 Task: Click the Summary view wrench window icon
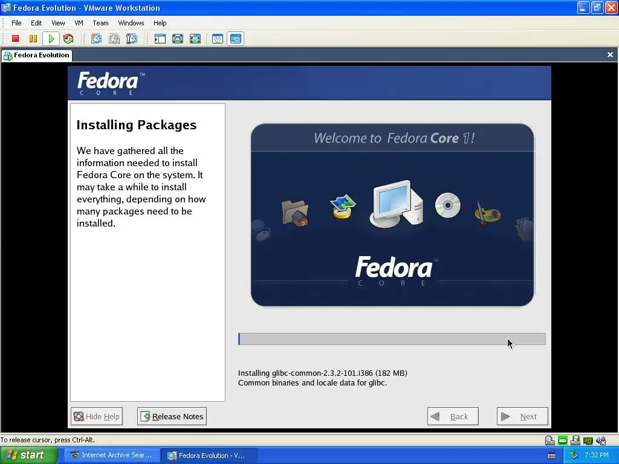tap(218, 39)
